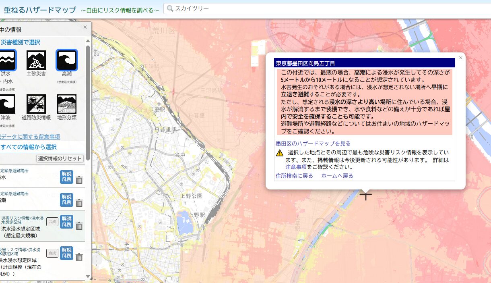Close the 向島五丁目 risk info popup

pyautogui.click(x=461, y=58)
